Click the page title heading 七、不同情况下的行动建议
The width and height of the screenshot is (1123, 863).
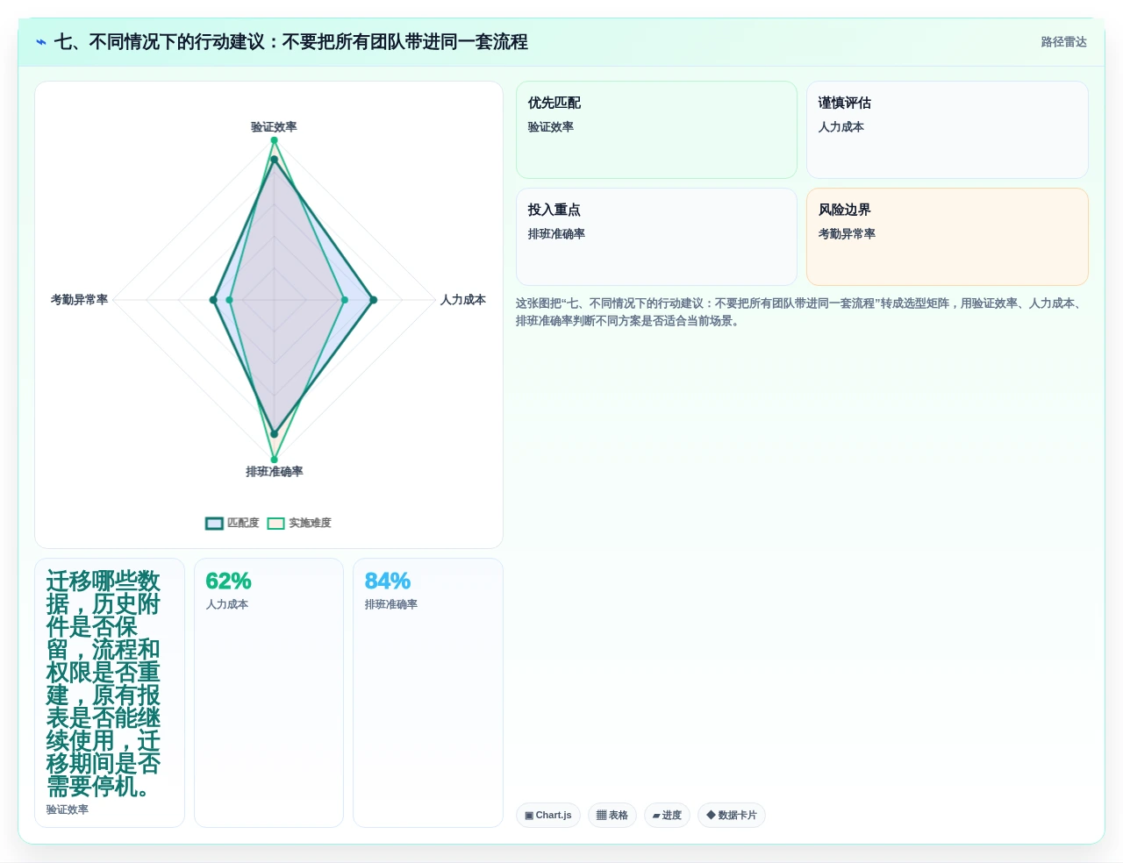tap(290, 42)
